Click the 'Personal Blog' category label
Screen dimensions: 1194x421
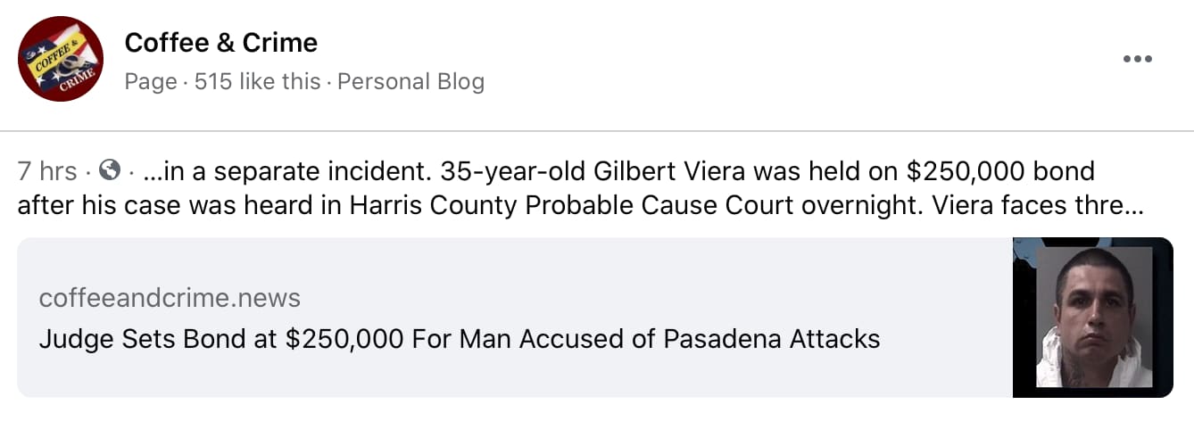(410, 82)
